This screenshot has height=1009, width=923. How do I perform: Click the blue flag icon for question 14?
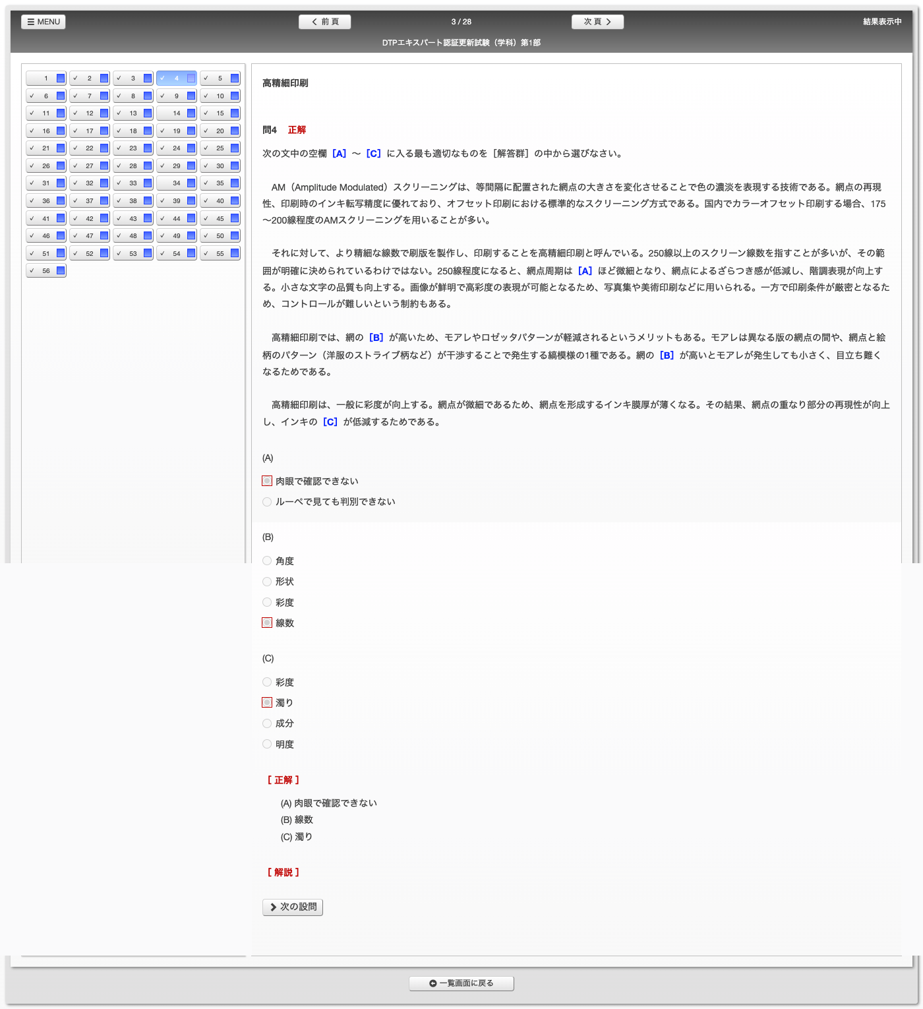[191, 113]
